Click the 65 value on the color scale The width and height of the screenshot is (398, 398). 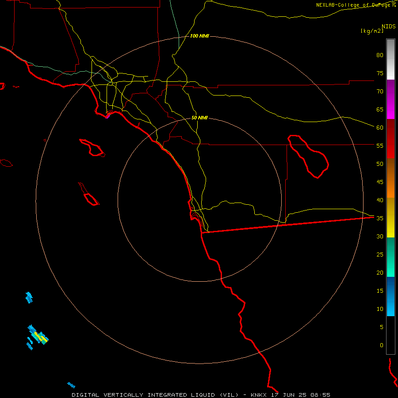pos(380,109)
